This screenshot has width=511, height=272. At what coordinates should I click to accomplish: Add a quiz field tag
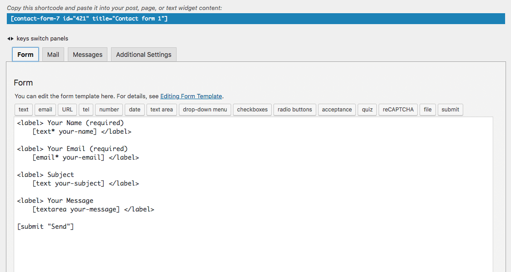(x=367, y=110)
